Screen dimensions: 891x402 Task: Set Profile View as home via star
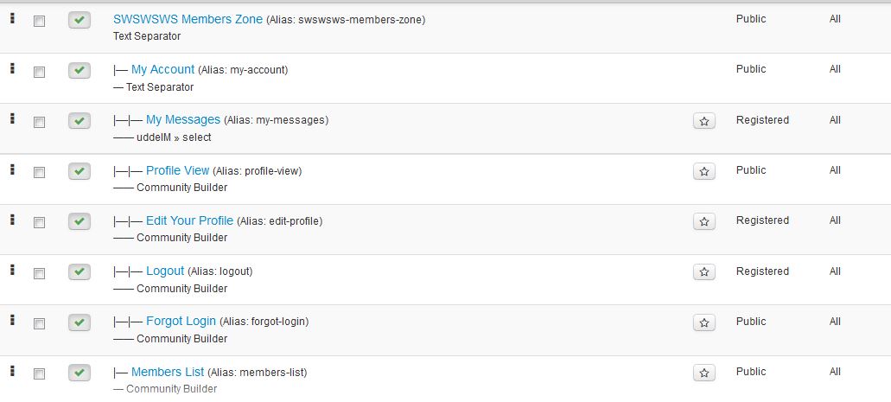click(704, 171)
